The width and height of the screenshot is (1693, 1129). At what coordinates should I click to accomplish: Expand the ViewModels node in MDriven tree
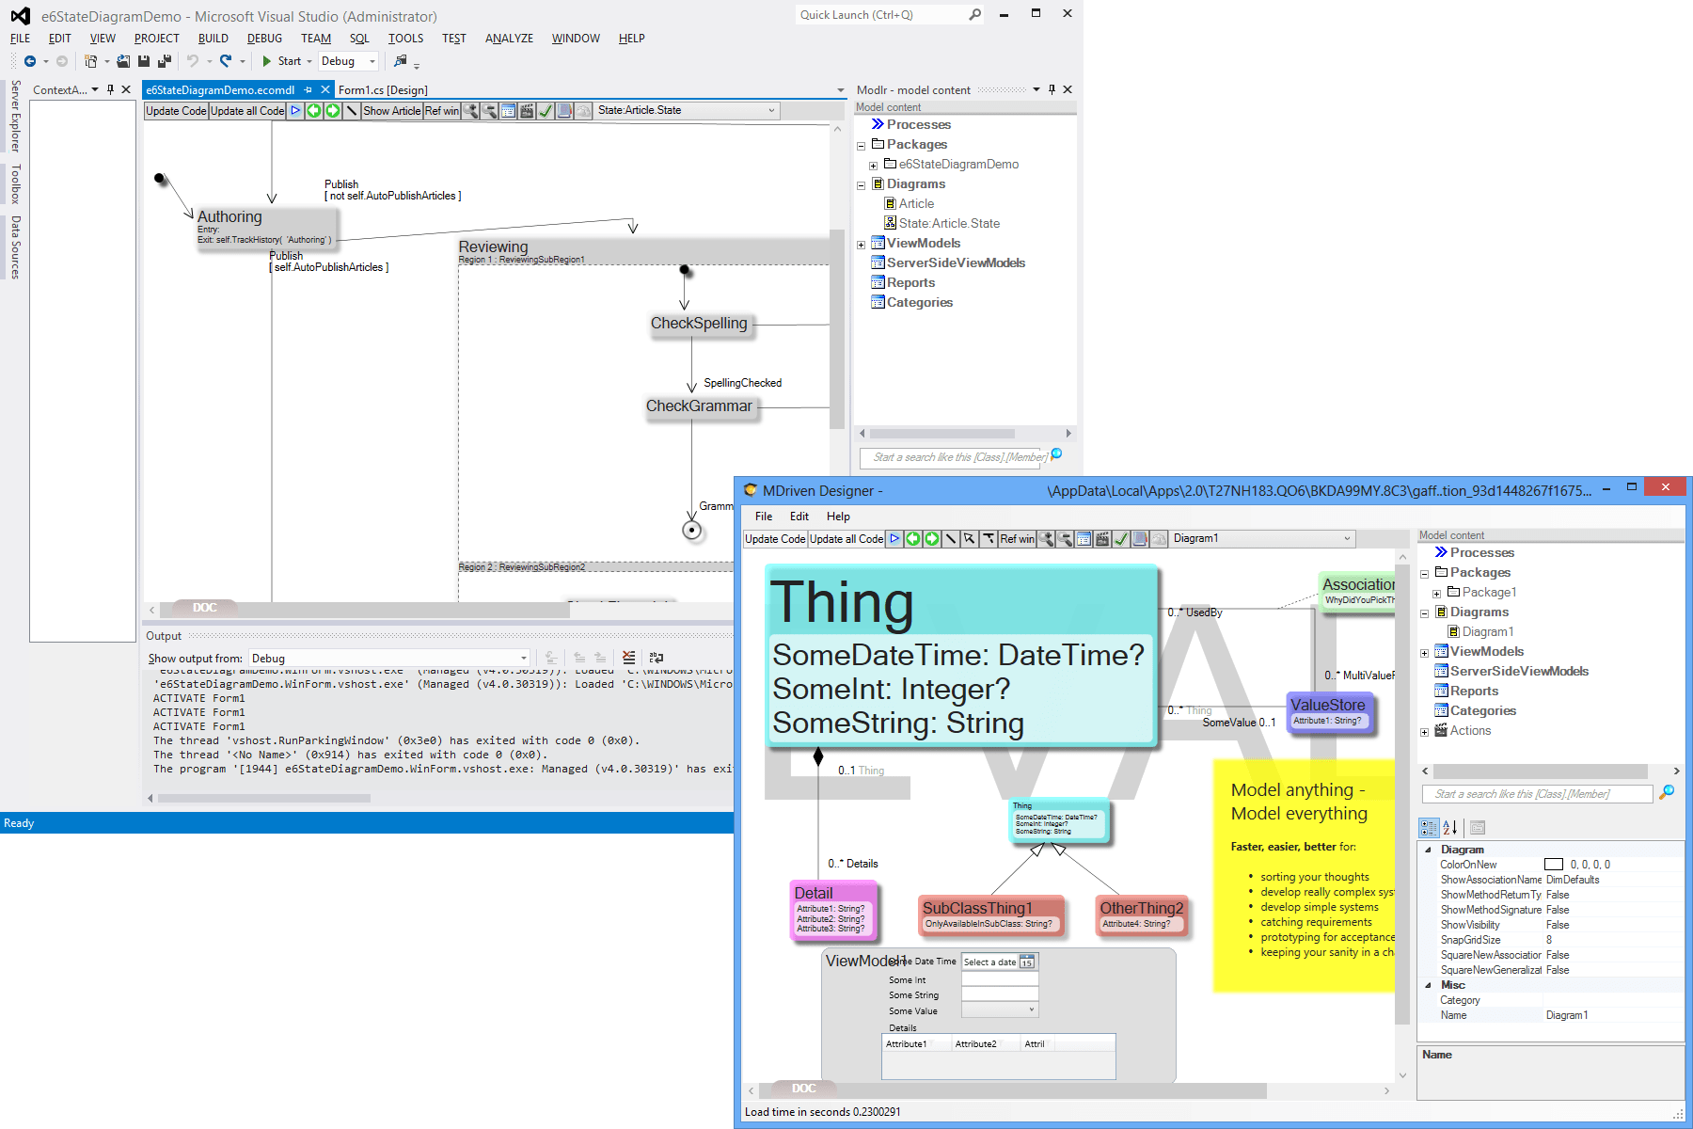point(1425,652)
